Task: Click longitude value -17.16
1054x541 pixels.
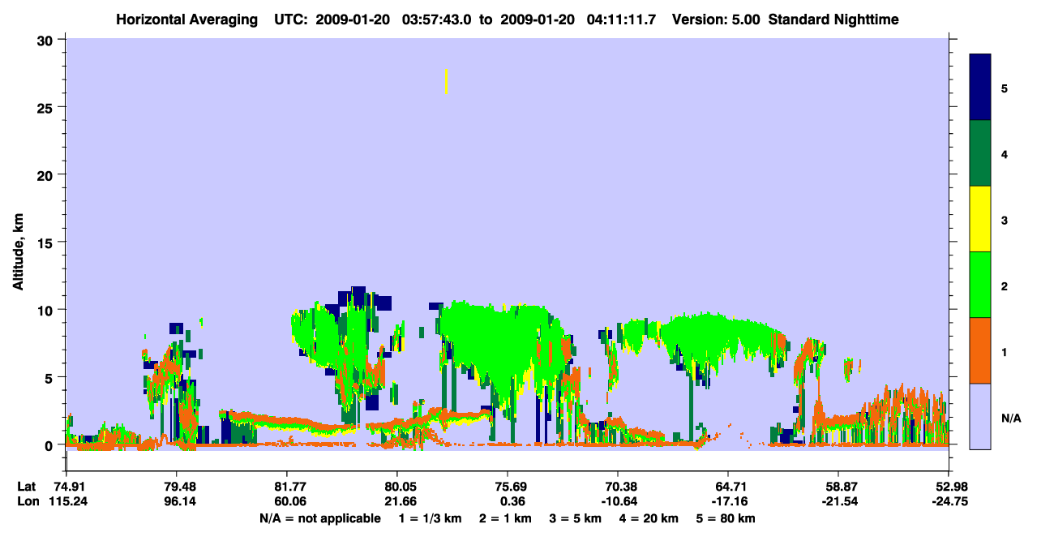Action: [x=728, y=502]
